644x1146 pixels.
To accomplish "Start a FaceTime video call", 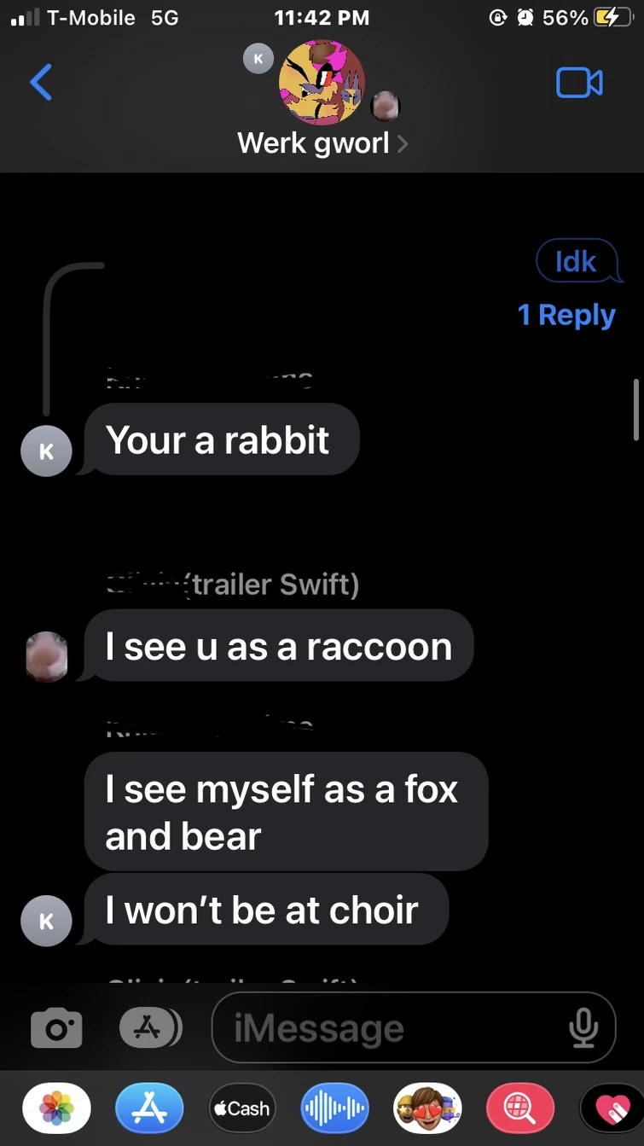I will (x=579, y=83).
